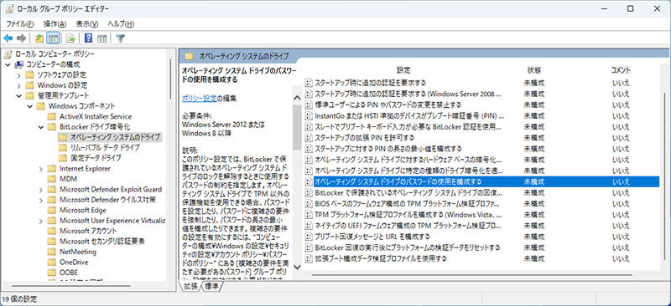The width and height of the screenshot is (671, 306).
Task: Click the ポリシー設定 link
Action: [199, 98]
